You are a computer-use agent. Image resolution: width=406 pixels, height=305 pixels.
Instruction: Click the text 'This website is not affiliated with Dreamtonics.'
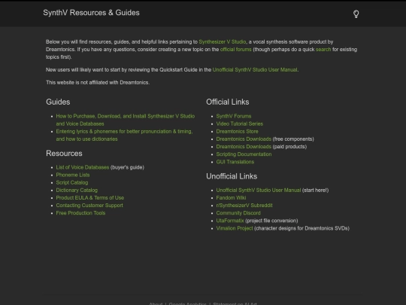98,83
